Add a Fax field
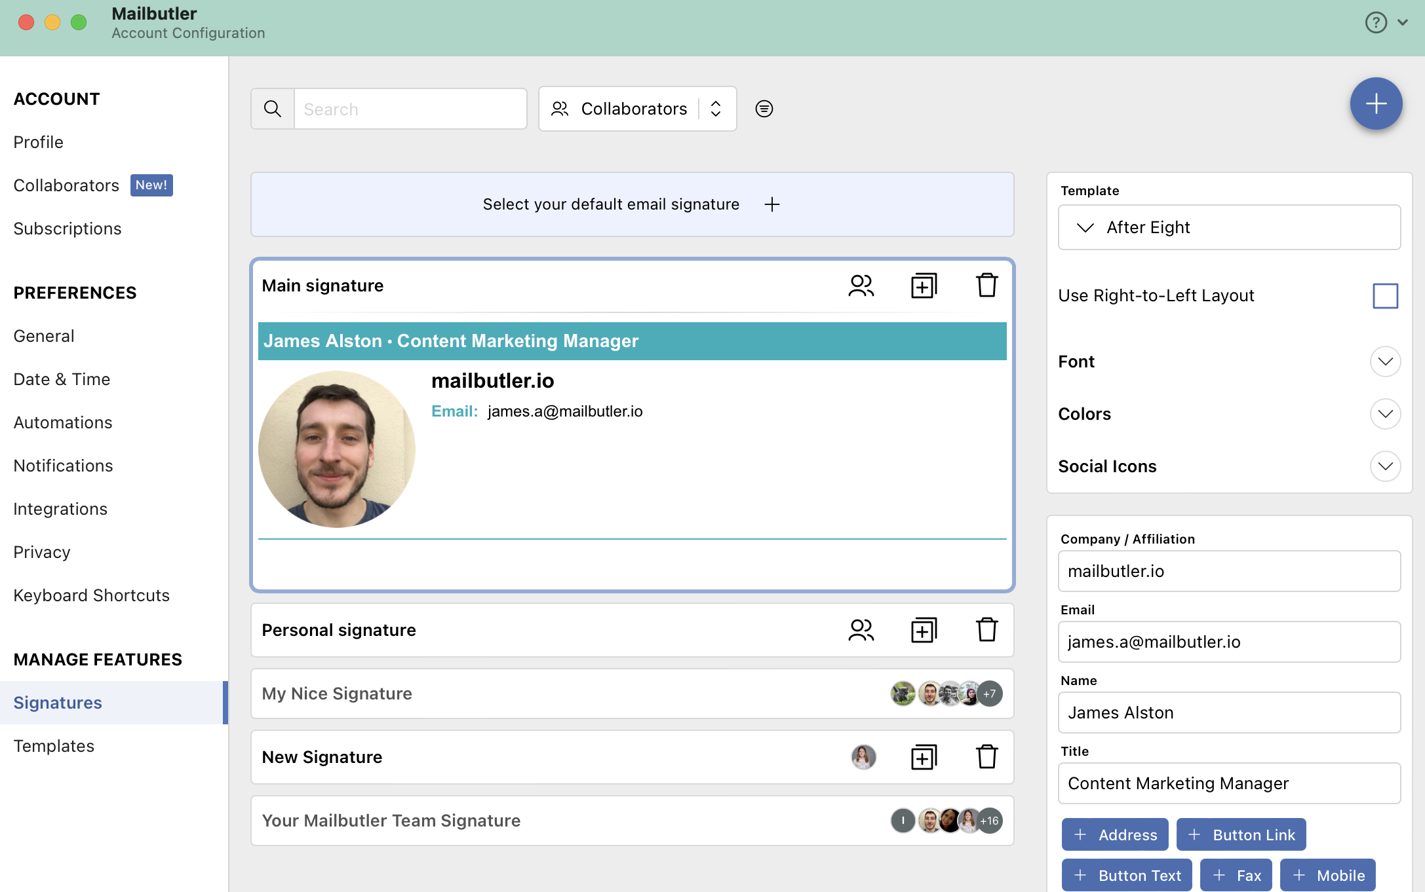This screenshot has height=892, width=1425. (1236, 875)
